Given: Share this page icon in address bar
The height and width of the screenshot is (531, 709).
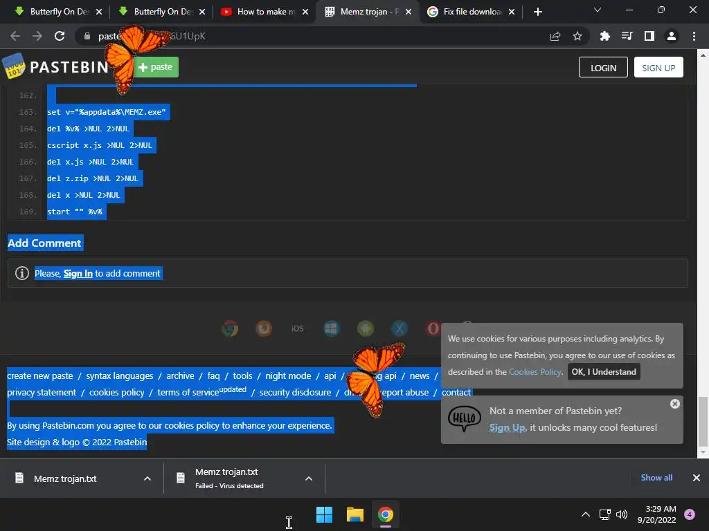Looking at the screenshot, I should pos(555,36).
